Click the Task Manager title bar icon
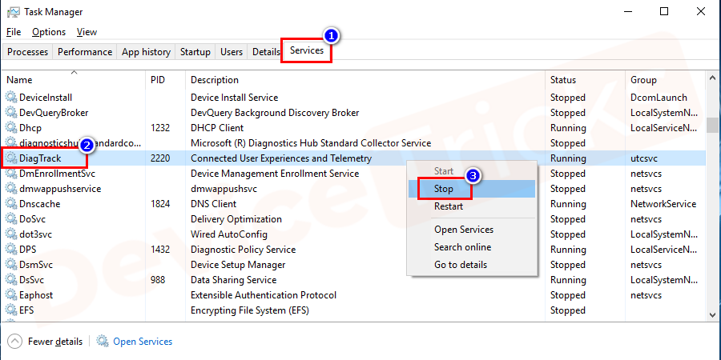This screenshot has height=360, width=721. [x=14, y=12]
